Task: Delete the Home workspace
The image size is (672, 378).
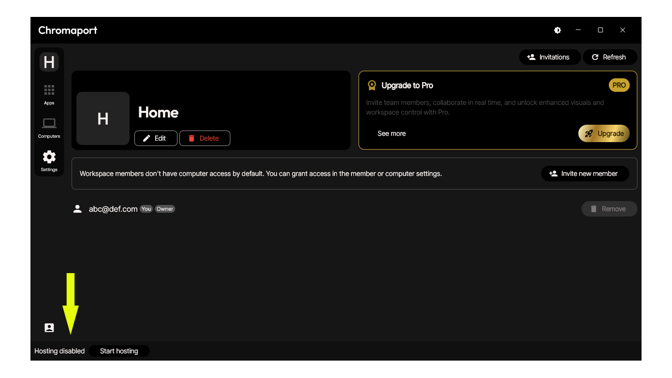Action: [205, 138]
